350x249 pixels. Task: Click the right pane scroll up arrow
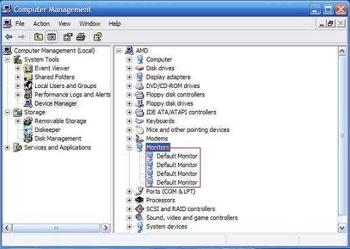coord(342,51)
